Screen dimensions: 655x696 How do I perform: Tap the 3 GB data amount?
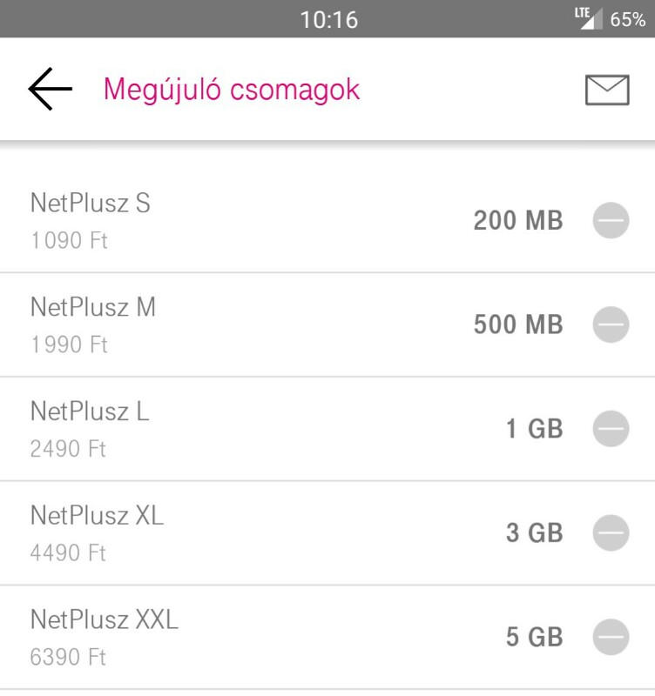535,532
